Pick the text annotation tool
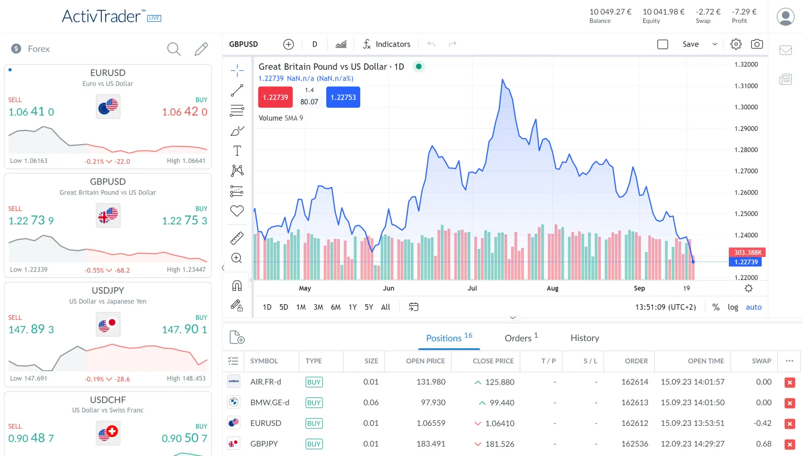The width and height of the screenshot is (803, 456). click(x=237, y=151)
